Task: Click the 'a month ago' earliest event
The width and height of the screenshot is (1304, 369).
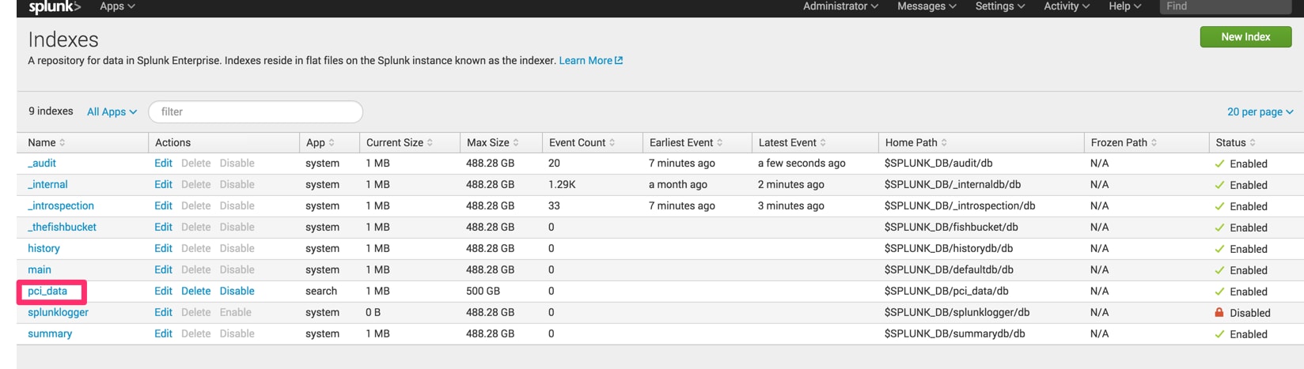Action: (678, 185)
